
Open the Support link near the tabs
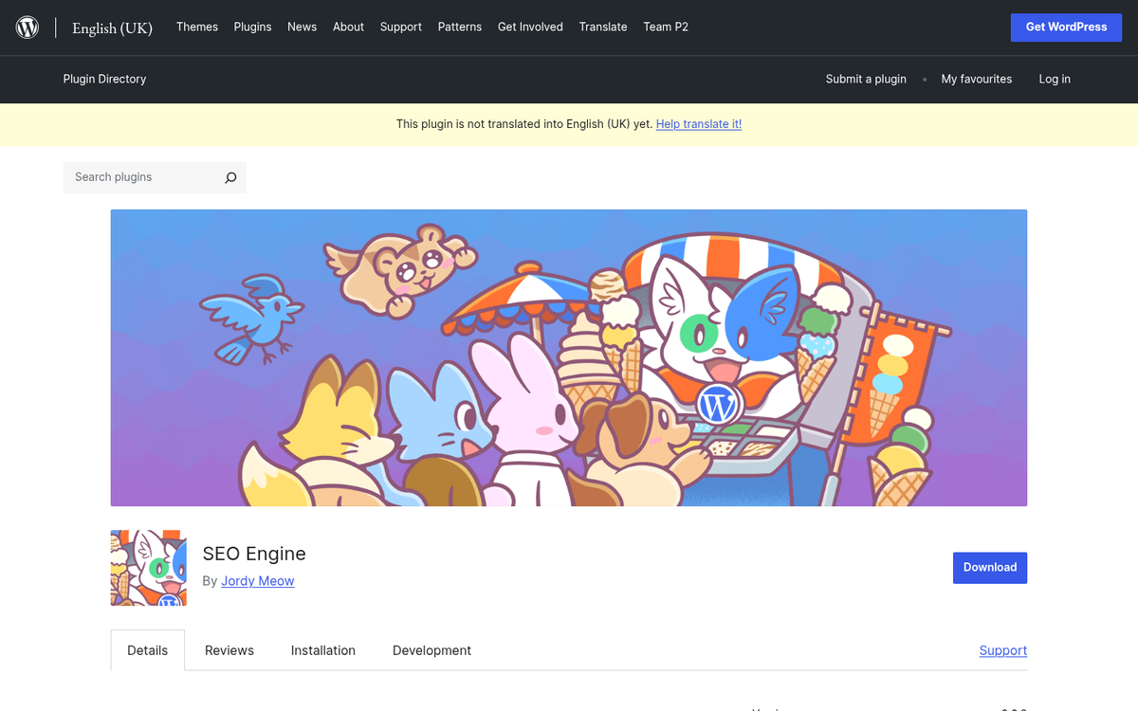[1002, 650]
